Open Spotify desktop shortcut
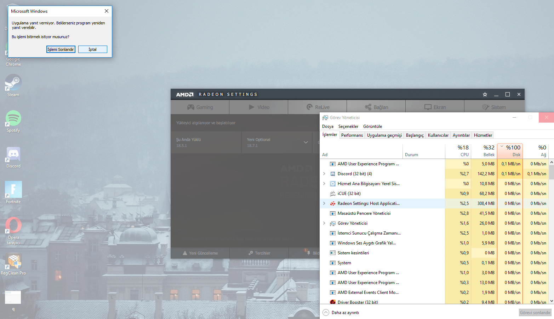This screenshot has width=554, height=319. 13,121
